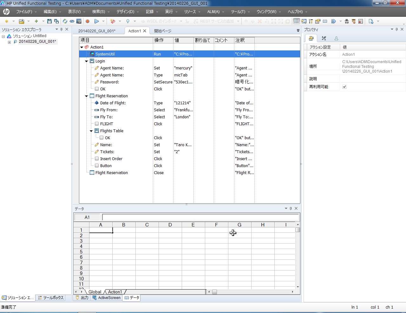Click the Save diskette icon

tap(49, 21)
